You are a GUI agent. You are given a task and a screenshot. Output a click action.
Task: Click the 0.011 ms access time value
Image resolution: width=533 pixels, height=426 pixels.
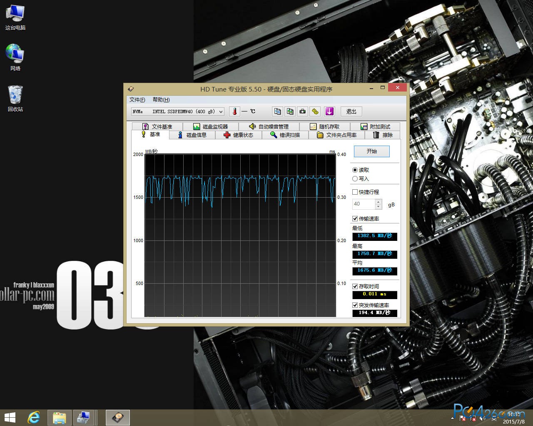click(x=375, y=294)
